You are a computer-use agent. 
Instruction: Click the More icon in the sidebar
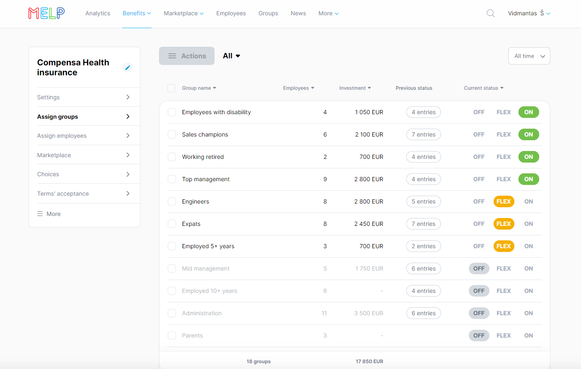40,213
